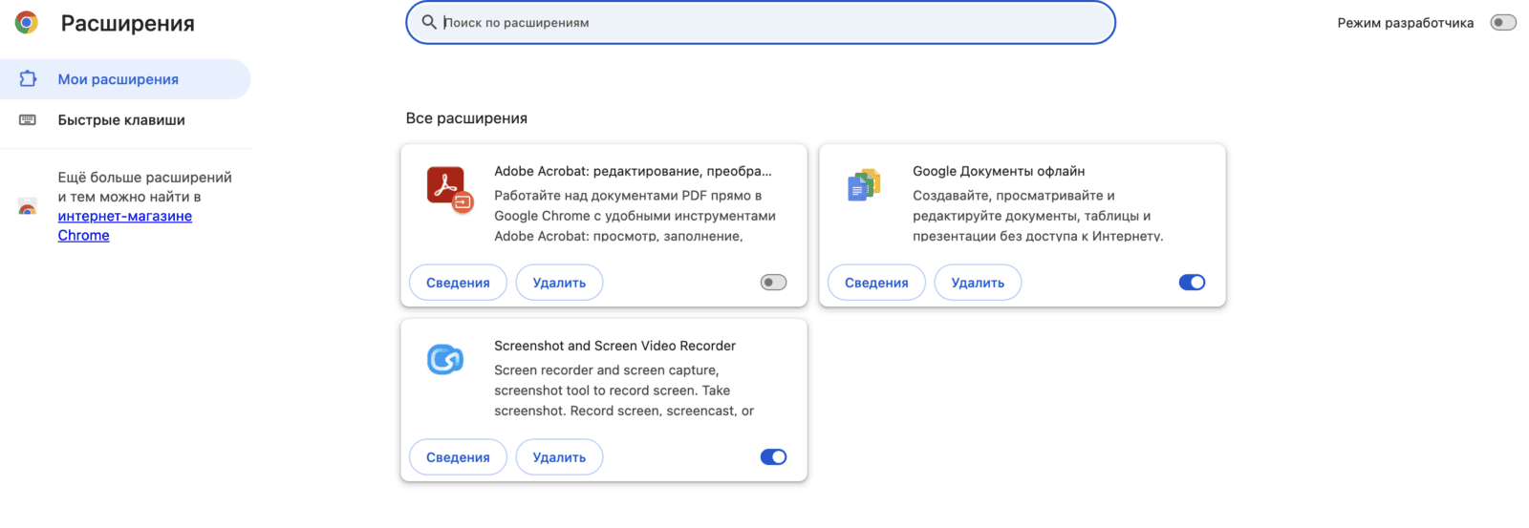
Task: Remove Screenshot and Screen Video Recorder extension
Action: [x=559, y=457]
